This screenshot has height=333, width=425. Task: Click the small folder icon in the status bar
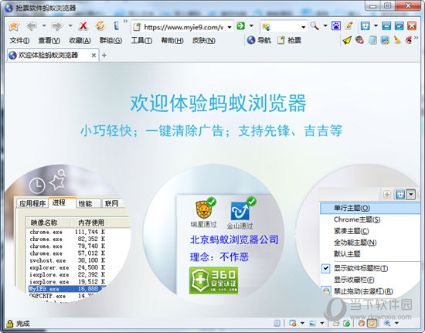pos(336,323)
